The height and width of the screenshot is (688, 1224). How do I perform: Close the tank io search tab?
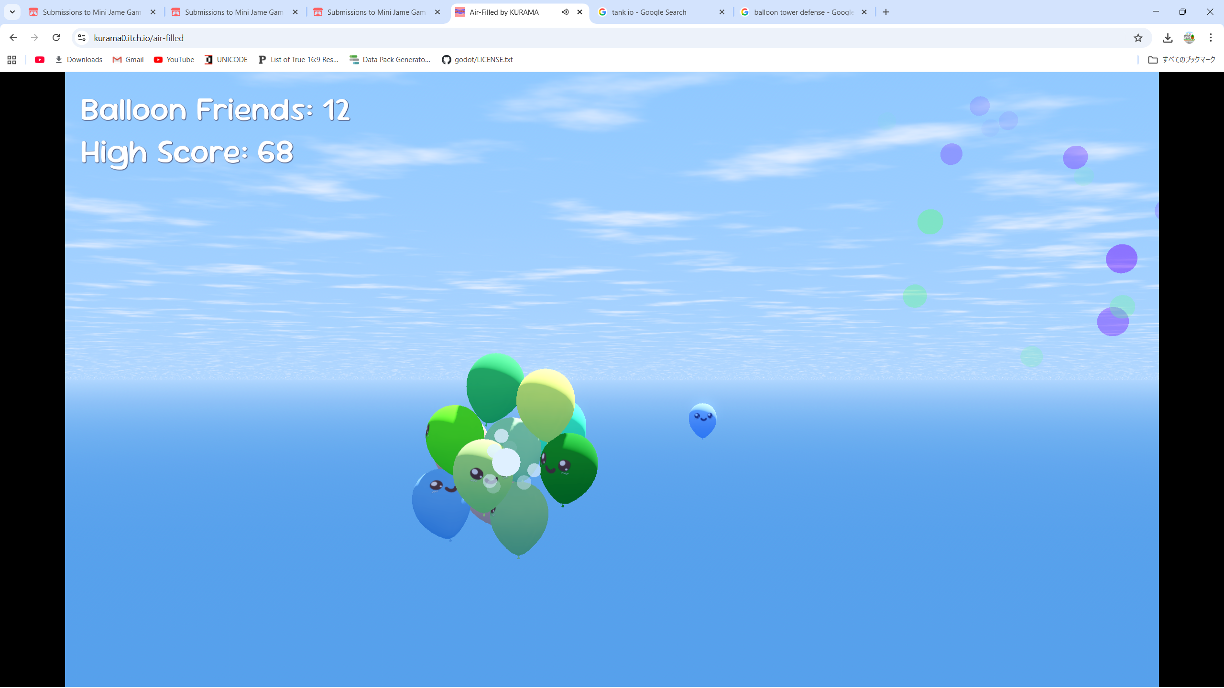click(x=722, y=12)
